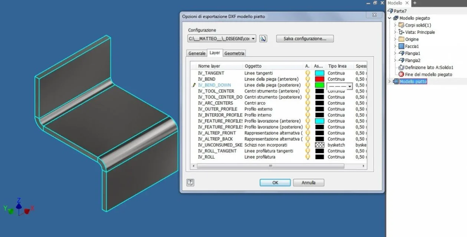
Task: Open the cyan swatch for Profilo lavorazione (anteriore)
Action: [x=319, y=121]
